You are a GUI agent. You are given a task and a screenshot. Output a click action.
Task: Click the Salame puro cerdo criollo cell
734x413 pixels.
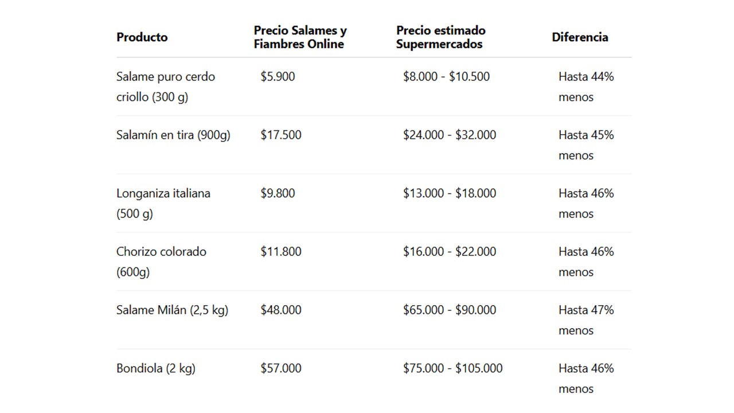[166, 87]
